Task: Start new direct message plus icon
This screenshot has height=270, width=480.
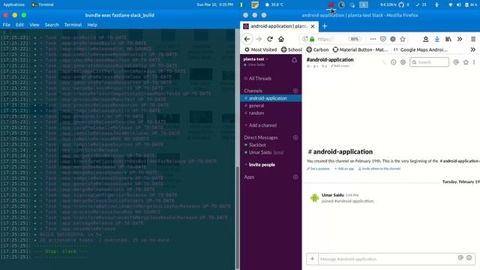Action: pyautogui.click(x=295, y=138)
